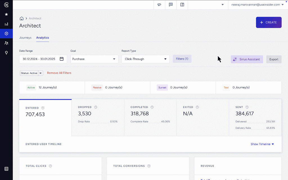This screenshot has height=180, width=288.
Task: Open the grid apps icon at sidebar bottom
Action: [x=6, y=169]
